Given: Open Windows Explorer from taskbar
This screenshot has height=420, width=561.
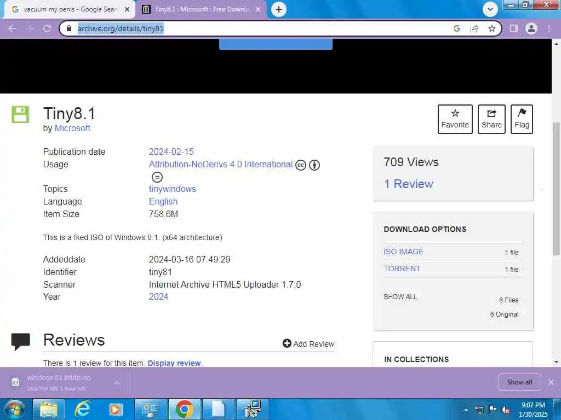Looking at the screenshot, I should pyautogui.click(x=49, y=409).
